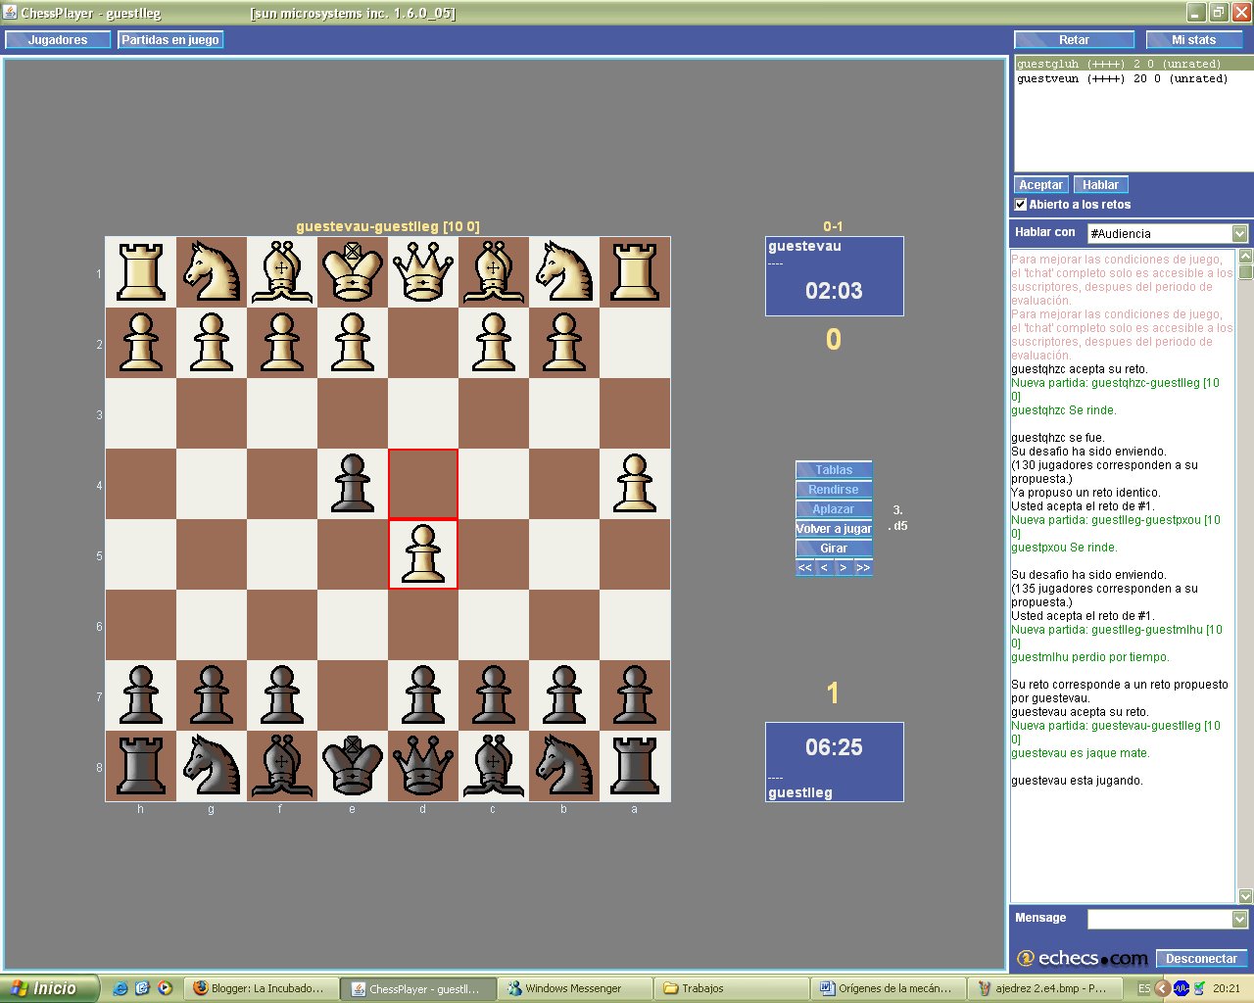Screen dimensions: 1254x1003
Task: Open the Mensage dropdown arrow
Action: [x=1239, y=919]
